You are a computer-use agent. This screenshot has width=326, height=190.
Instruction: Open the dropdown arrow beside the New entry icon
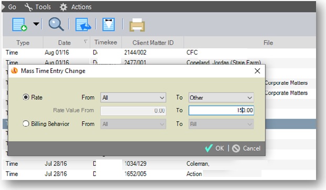pos(36,24)
